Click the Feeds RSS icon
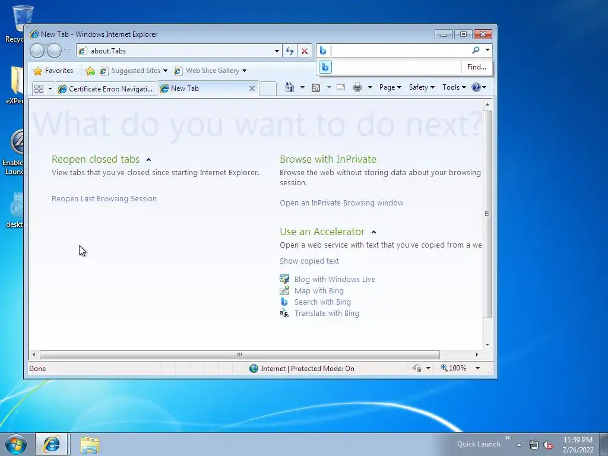Viewport: 608px width, 456px height. (x=316, y=88)
